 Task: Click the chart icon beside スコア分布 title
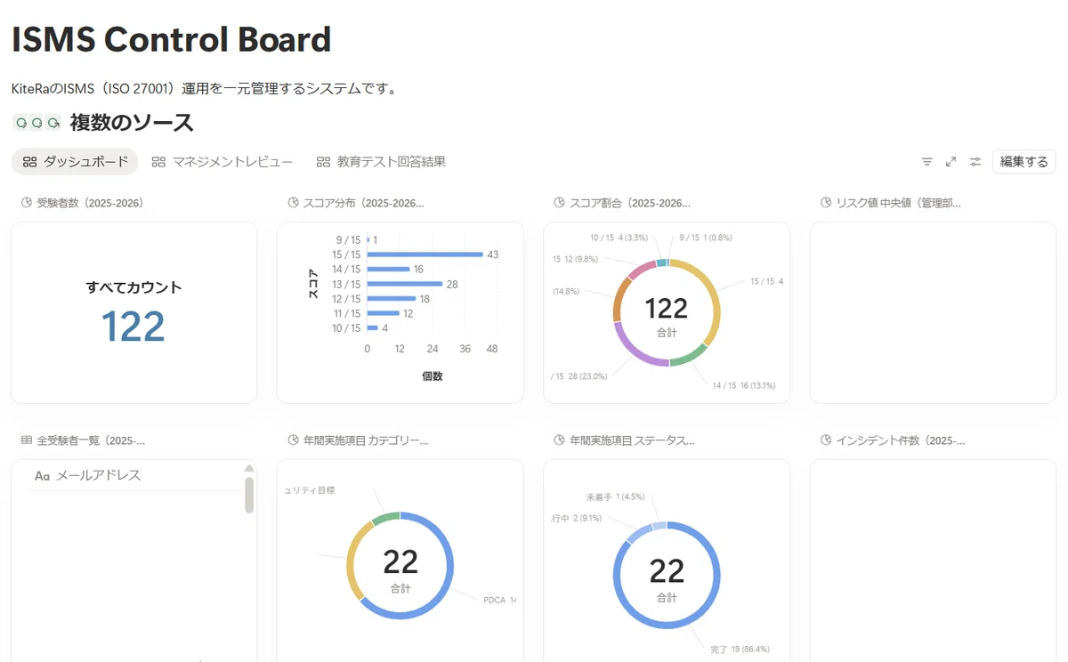coord(293,203)
